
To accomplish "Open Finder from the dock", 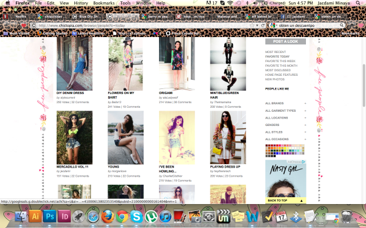I will (x=21, y=217).
